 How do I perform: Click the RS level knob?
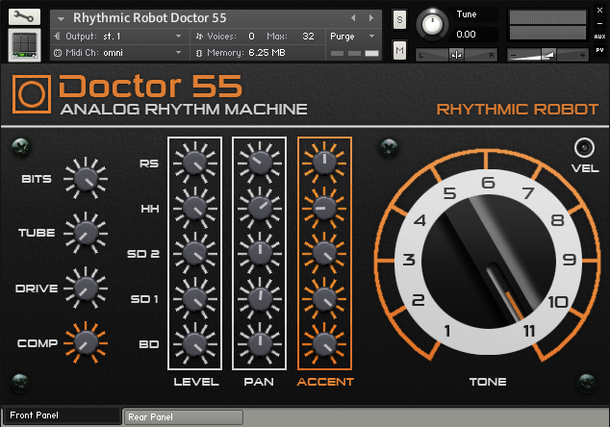194,163
